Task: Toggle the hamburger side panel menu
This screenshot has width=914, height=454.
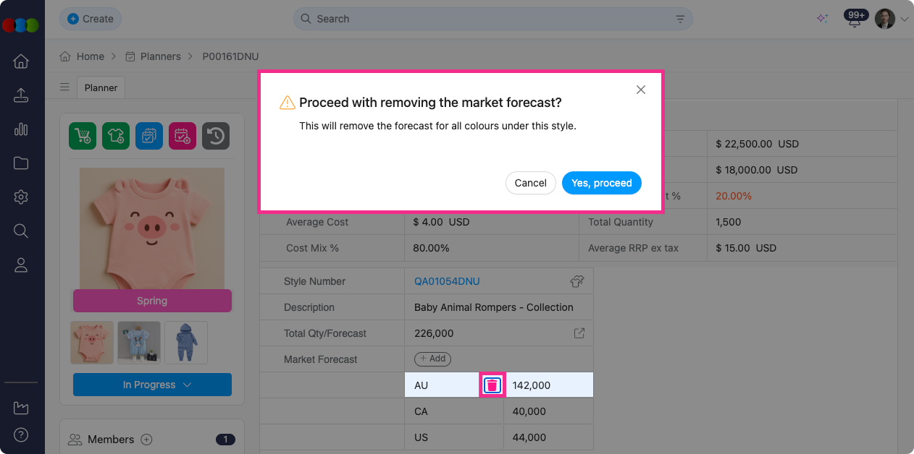Action: pyautogui.click(x=64, y=87)
